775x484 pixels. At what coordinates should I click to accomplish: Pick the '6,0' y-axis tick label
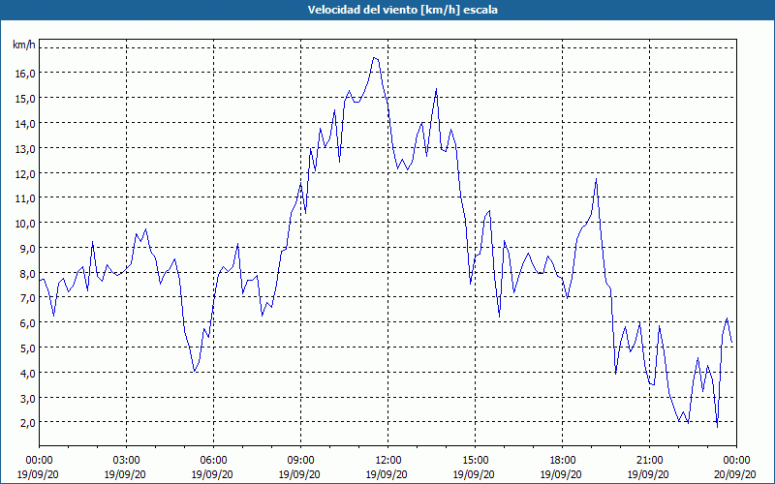[x=27, y=323]
